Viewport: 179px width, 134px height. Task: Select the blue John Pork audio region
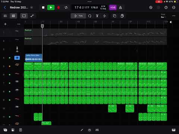pos(34,58)
